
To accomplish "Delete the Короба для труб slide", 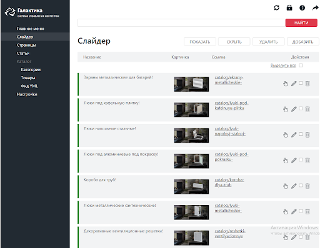I will click(x=307, y=186).
